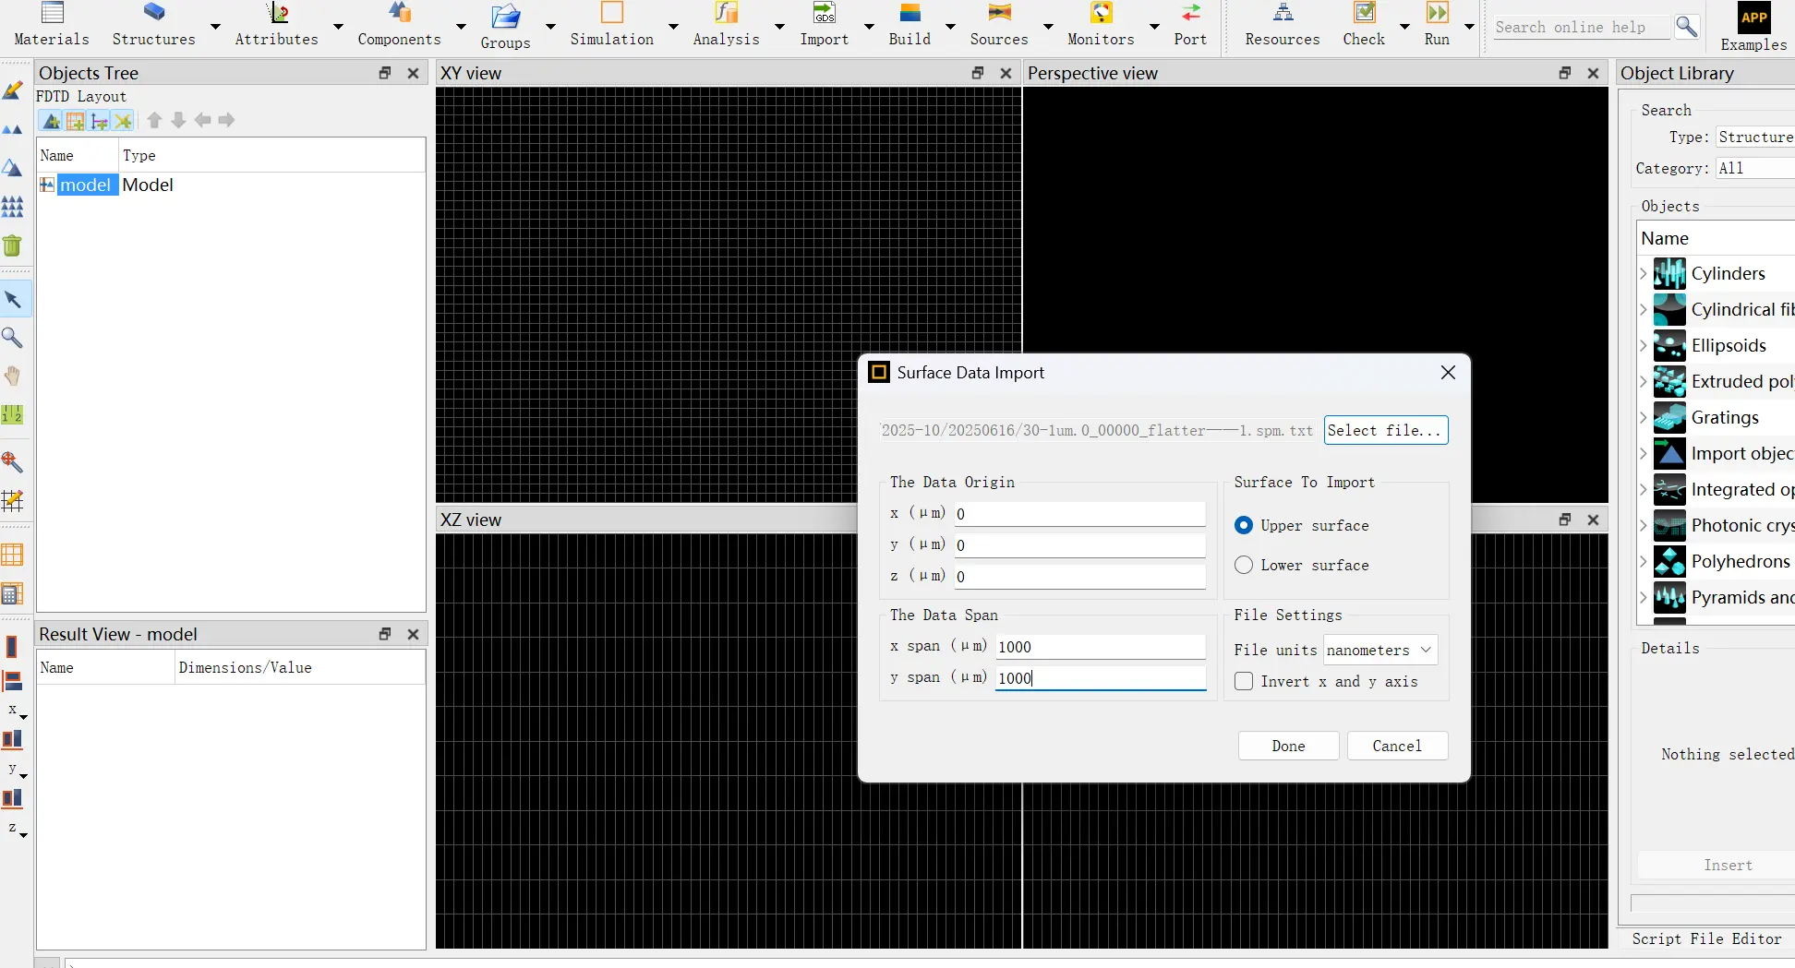The height and width of the screenshot is (968, 1795).
Task: Open the File units dropdown
Action: pyautogui.click(x=1379, y=650)
